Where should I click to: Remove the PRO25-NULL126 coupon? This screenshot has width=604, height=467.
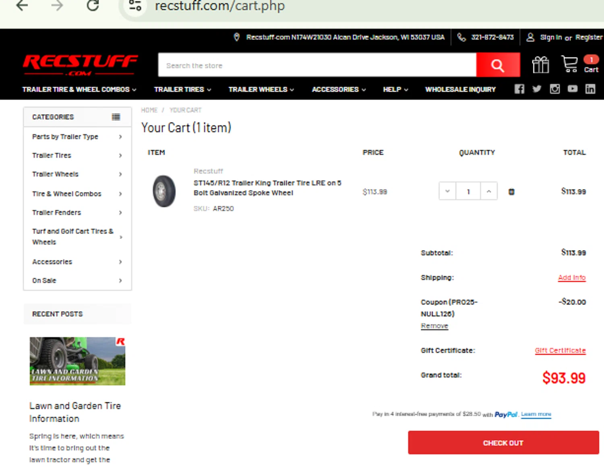[x=434, y=326]
